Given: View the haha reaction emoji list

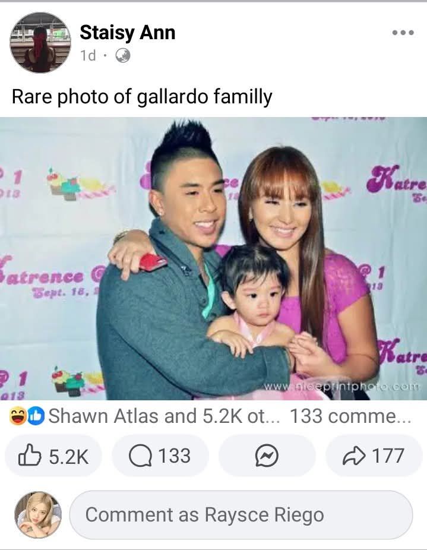Looking at the screenshot, I should (x=18, y=416).
